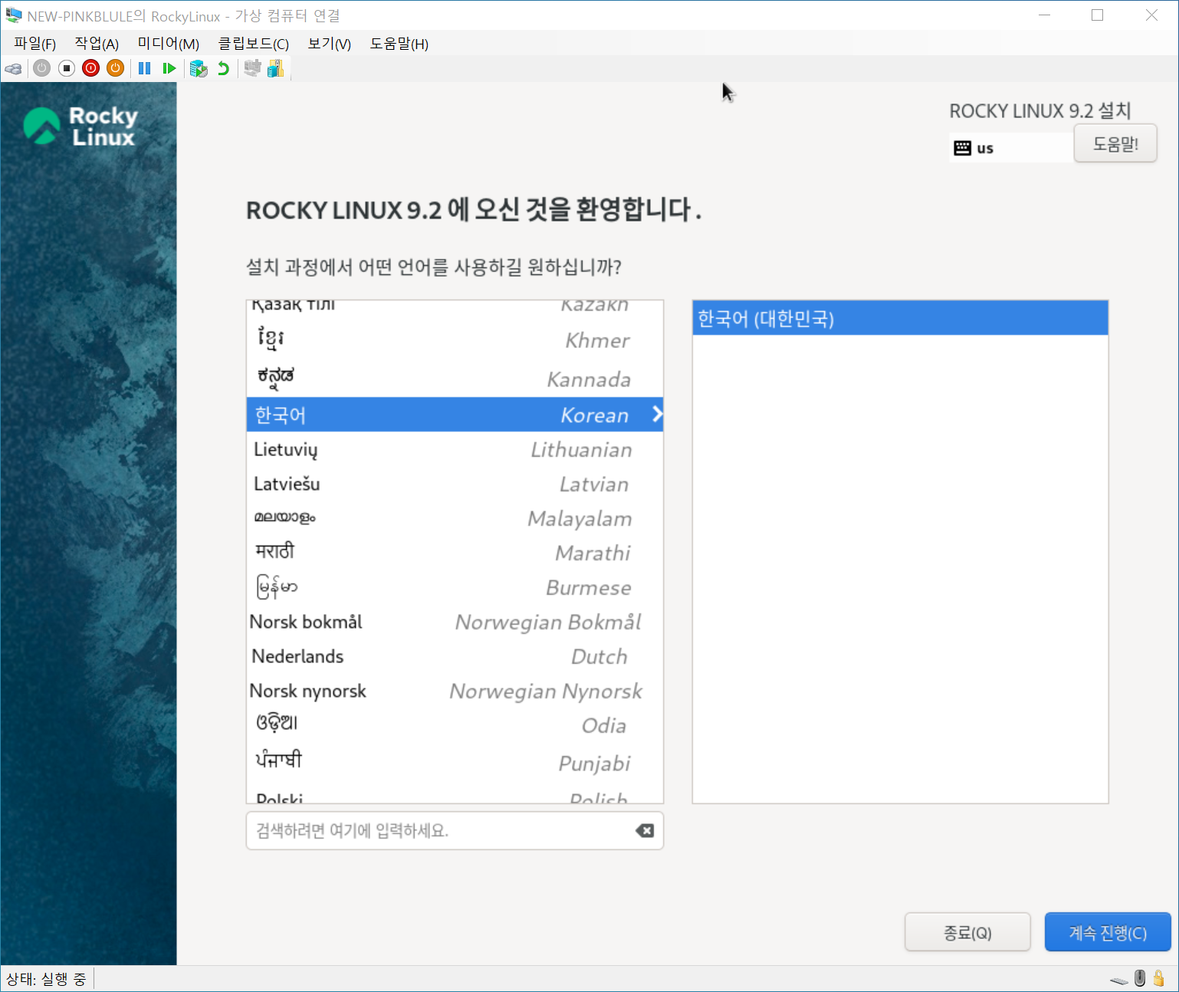This screenshot has width=1179, height=992.
Task: Save VM state with the orange power icon
Action: click(x=116, y=68)
